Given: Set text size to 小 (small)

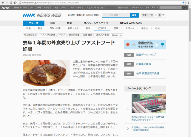Looking at the screenshot, I should point(155,15).
